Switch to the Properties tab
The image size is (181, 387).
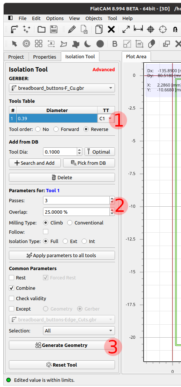coord(45,57)
